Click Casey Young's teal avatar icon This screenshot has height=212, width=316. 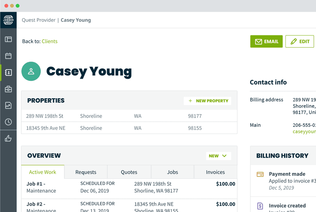(31, 71)
